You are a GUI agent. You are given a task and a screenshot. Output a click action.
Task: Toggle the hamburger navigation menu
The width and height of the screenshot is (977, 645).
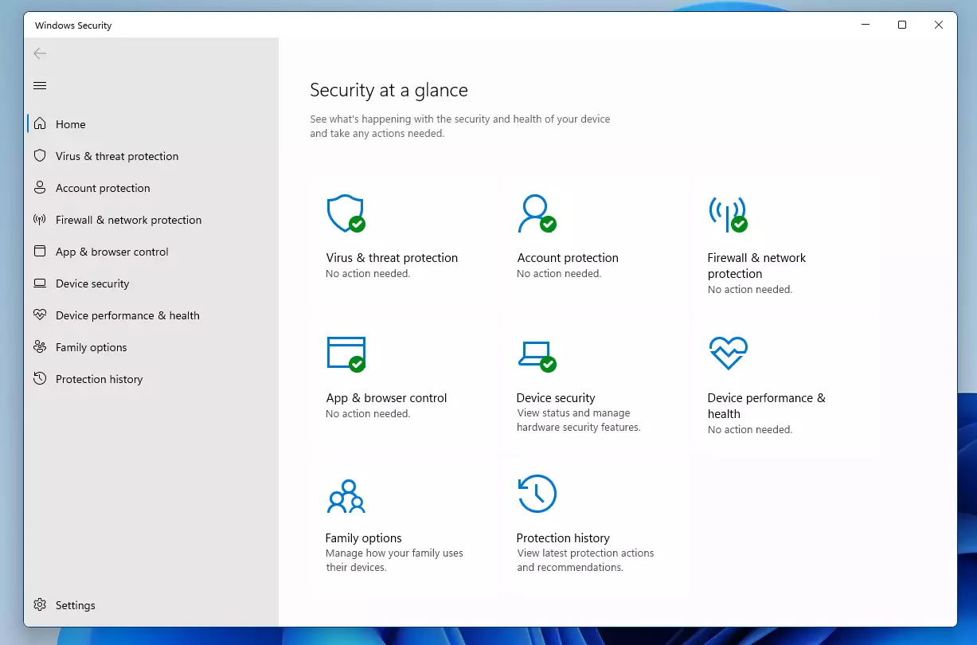point(40,85)
